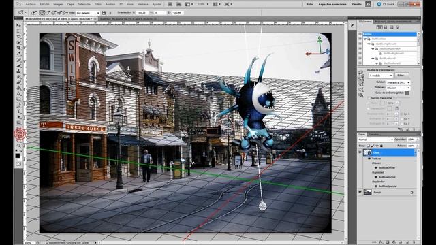Switch to the second document tab
This screenshot has width=436, height=245.
click(129, 19)
